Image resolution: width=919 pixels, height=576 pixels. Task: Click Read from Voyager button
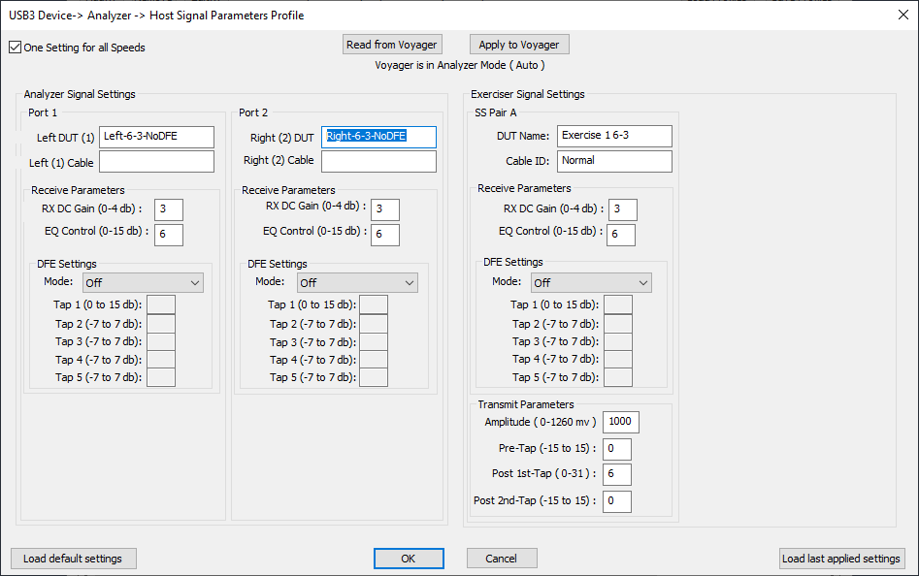point(392,45)
